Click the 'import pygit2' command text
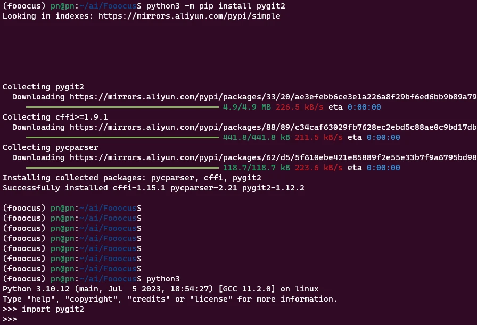The height and width of the screenshot is (325, 477). pos(53,309)
